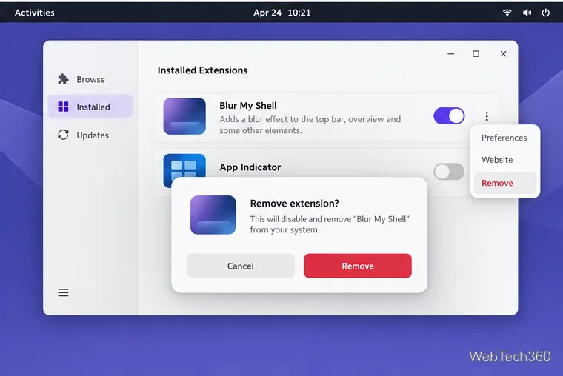The width and height of the screenshot is (563, 376).
Task: Open the clock showing Apr 24 10:21
Action: [281, 13]
